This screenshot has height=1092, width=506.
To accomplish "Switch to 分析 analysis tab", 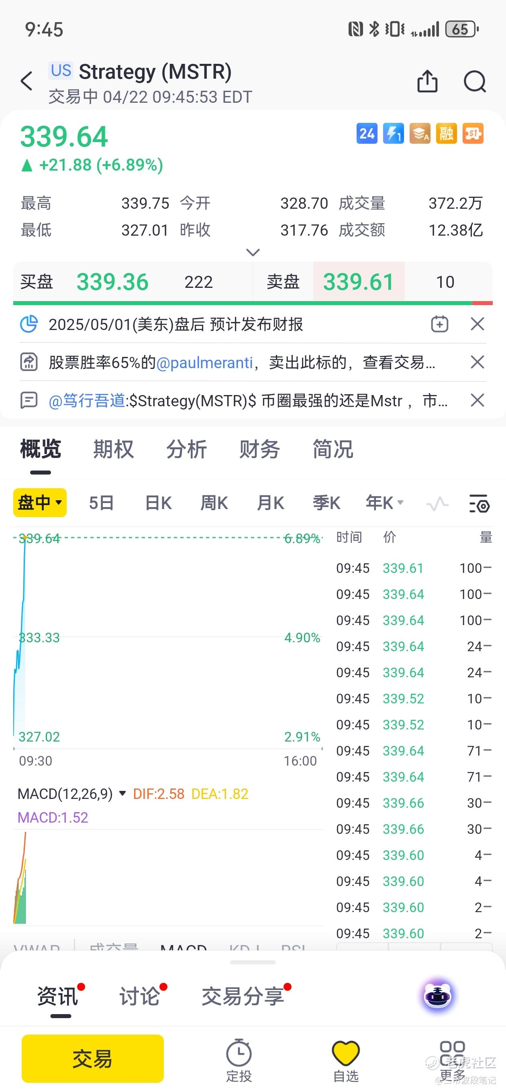I will coord(187,449).
